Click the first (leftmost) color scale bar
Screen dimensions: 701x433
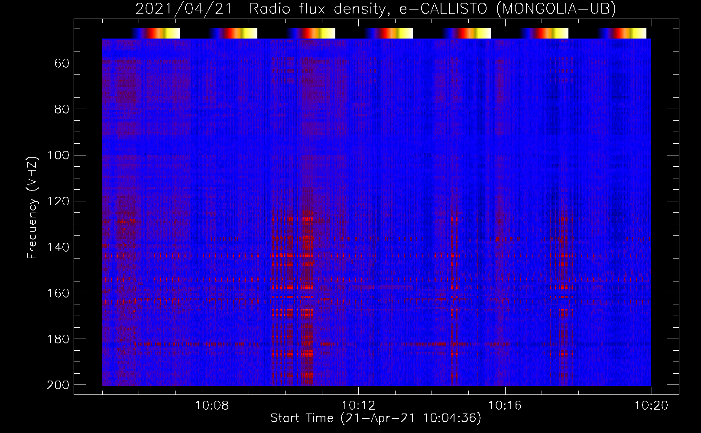click(155, 33)
